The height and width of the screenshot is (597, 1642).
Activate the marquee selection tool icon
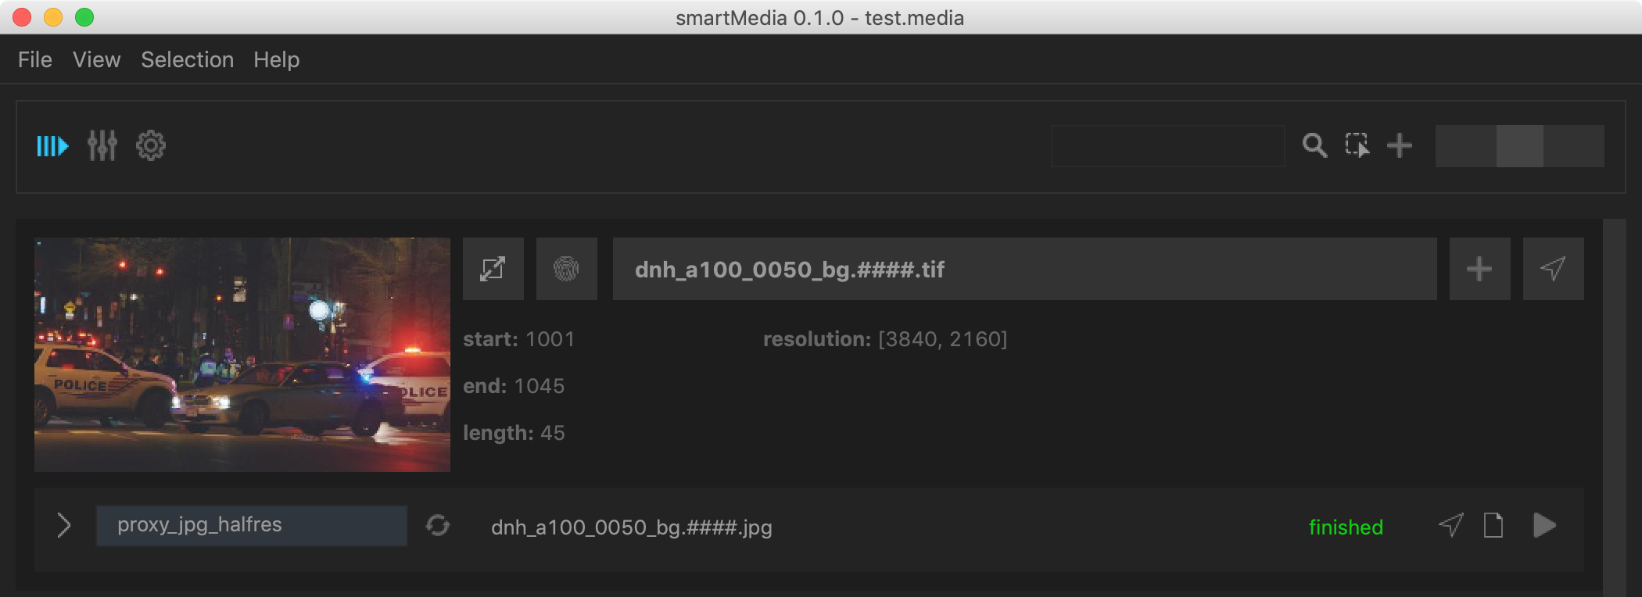click(1357, 146)
